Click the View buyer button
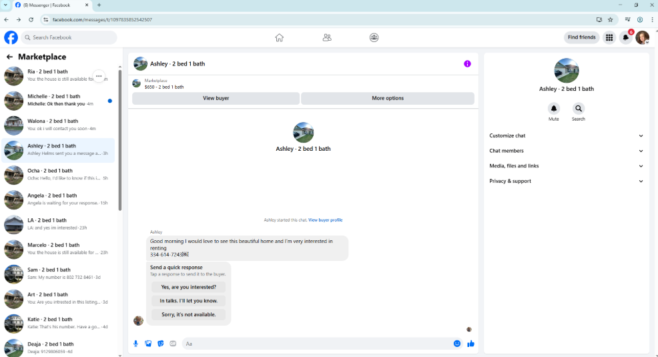This screenshot has width=658, height=357. pos(216,98)
